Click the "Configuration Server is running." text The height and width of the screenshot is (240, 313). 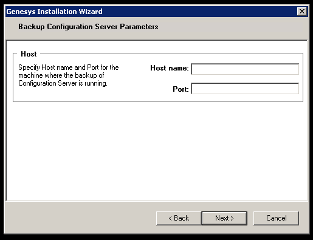63,83
